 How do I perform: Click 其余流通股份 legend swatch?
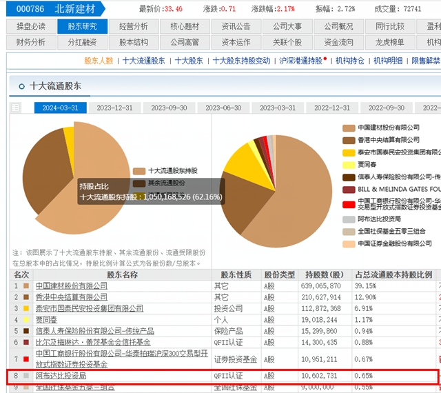click(139, 183)
